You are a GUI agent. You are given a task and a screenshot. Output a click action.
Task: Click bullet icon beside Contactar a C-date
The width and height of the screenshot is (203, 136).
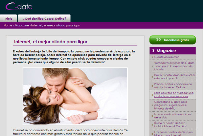pos(152,105)
